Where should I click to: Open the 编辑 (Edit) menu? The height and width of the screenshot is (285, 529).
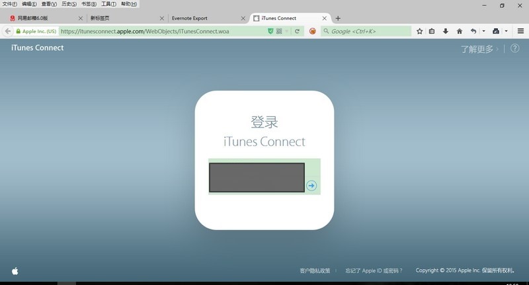[x=29, y=4]
